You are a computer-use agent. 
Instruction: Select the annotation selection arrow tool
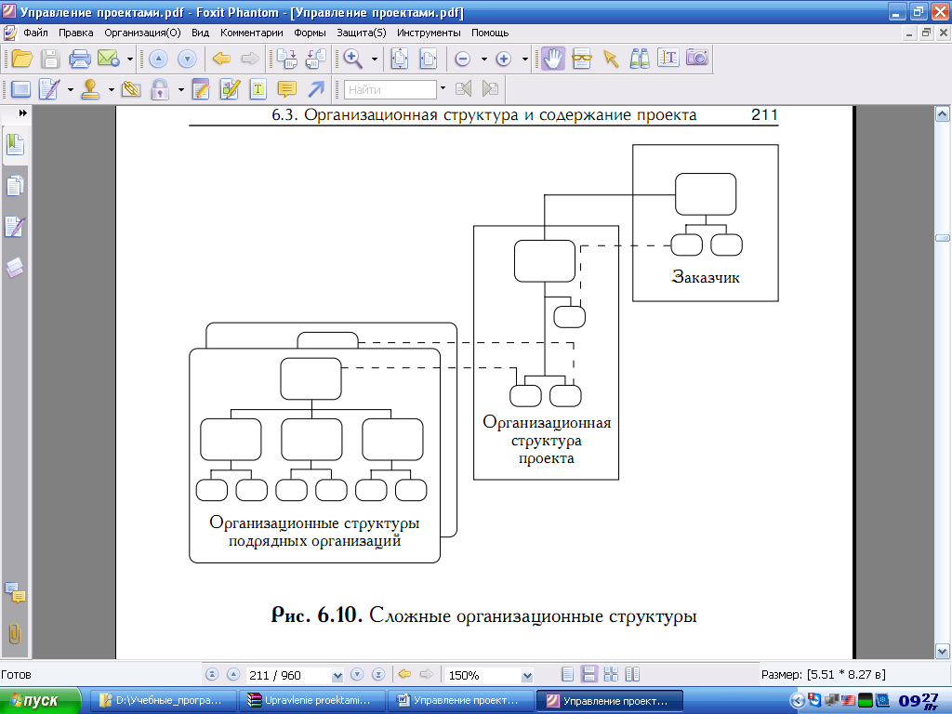tap(611, 59)
